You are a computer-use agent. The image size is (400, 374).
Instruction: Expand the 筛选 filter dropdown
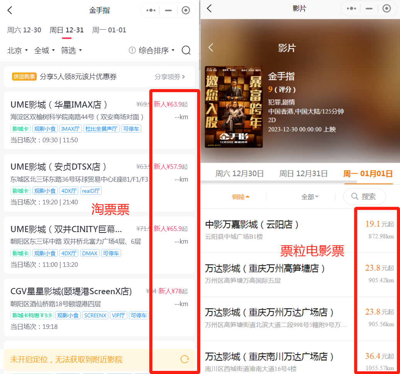point(71,50)
